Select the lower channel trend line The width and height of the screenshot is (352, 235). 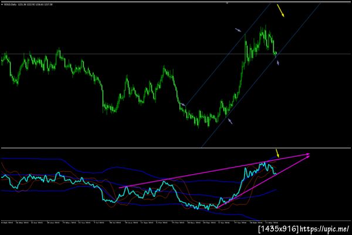click(260, 75)
